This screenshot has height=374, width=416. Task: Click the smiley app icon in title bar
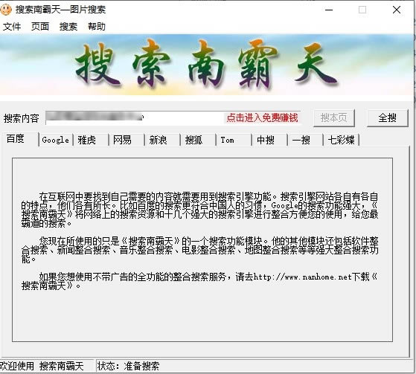(x=6, y=10)
